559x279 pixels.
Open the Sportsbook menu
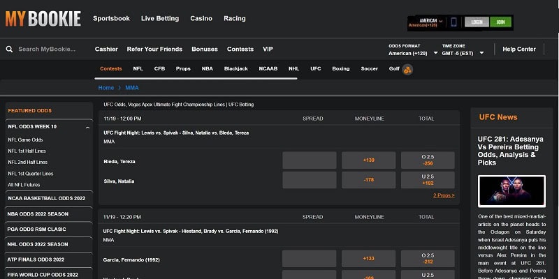click(111, 19)
